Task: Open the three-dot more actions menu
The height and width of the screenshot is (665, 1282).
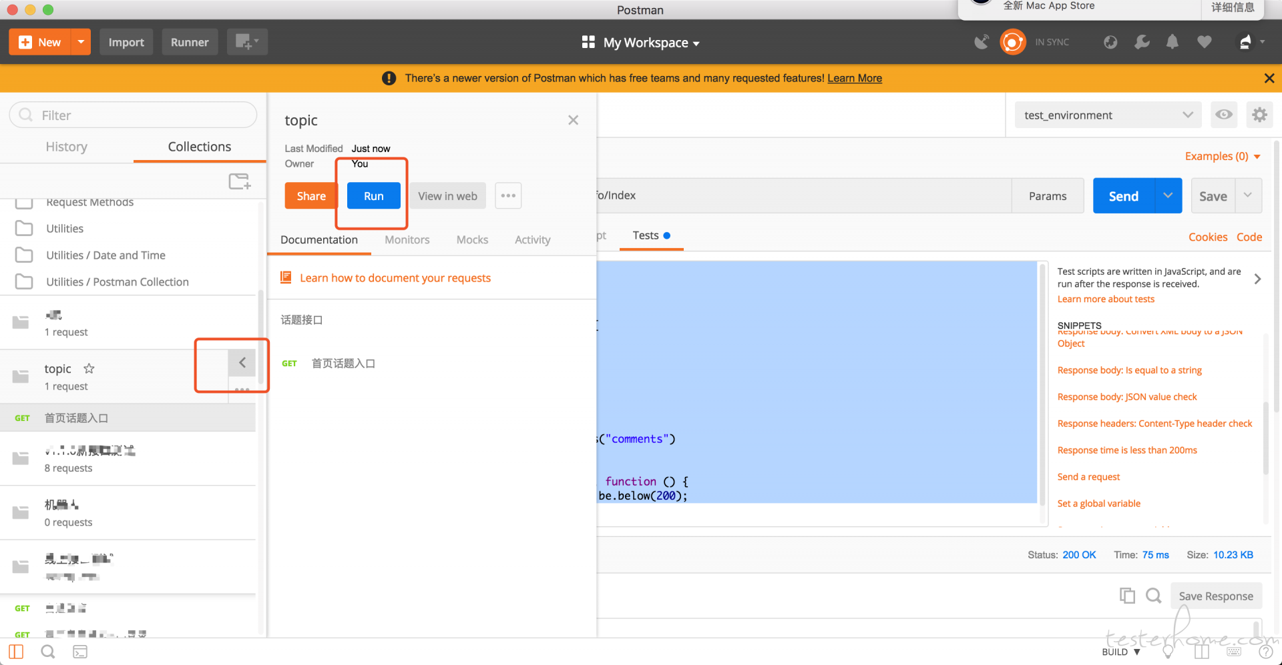Action: (508, 196)
